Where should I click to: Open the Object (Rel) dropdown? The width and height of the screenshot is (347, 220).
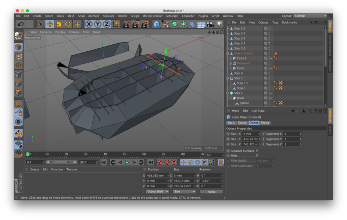(157, 191)
